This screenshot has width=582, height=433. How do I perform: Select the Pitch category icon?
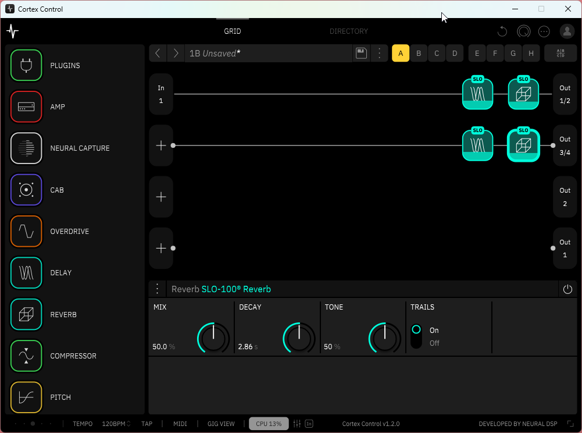click(26, 397)
